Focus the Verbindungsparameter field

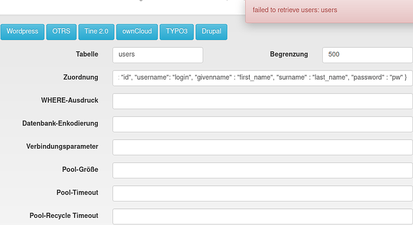pyautogui.click(x=263, y=147)
